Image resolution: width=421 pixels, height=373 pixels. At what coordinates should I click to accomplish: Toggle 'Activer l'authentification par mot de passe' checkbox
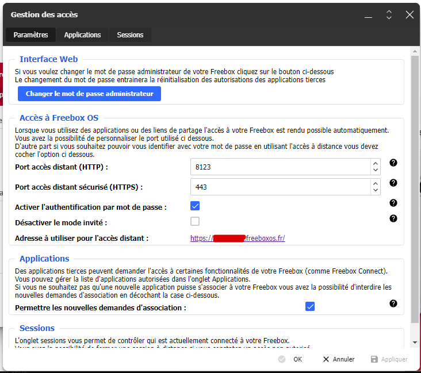pos(195,206)
